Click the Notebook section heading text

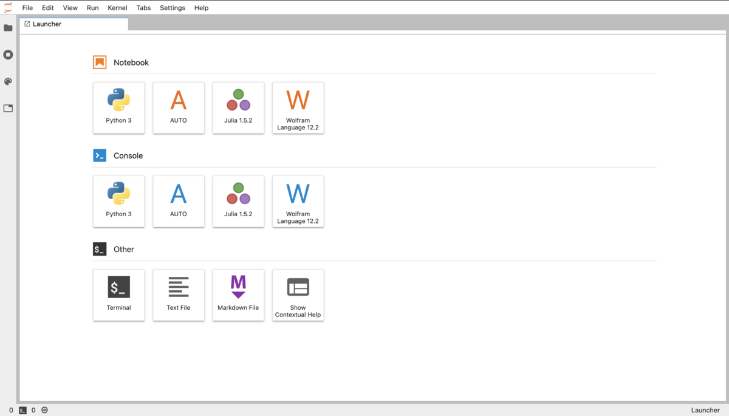(131, 63)
